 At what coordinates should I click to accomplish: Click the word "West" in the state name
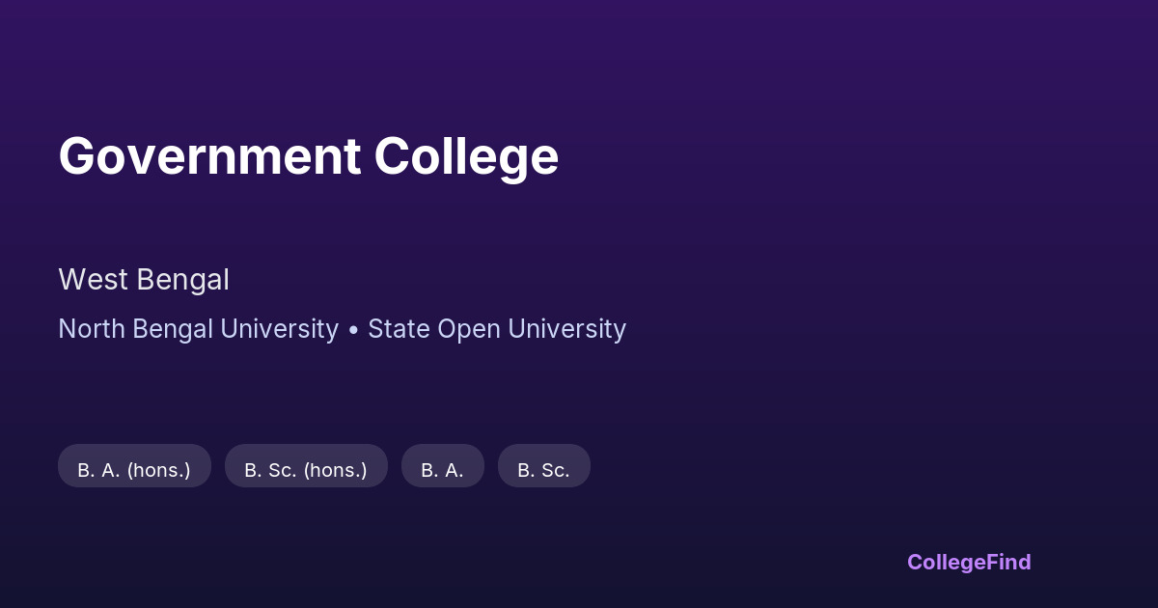94,280
